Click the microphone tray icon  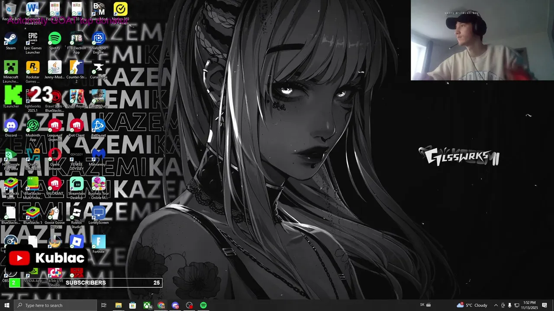(509, 305)
